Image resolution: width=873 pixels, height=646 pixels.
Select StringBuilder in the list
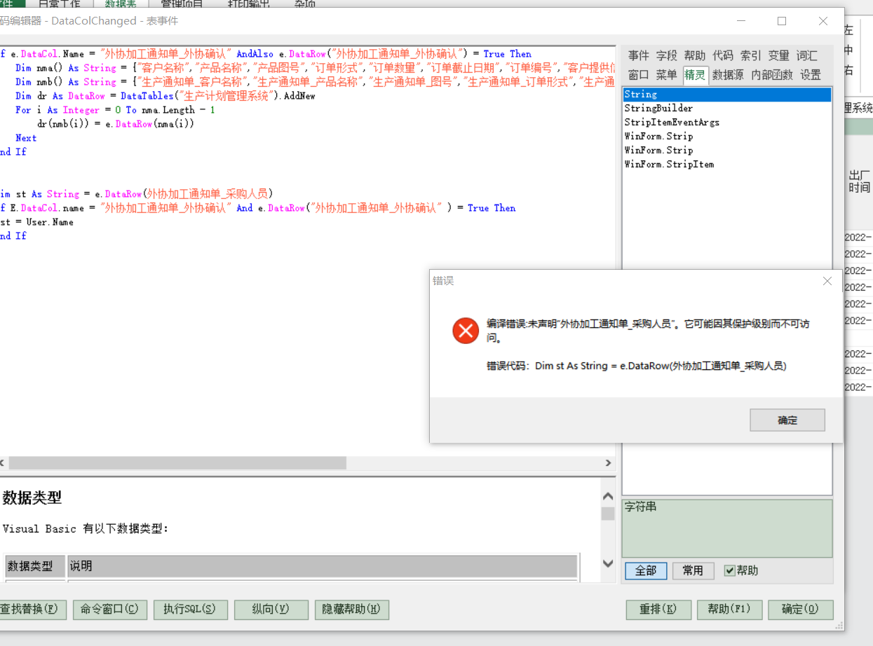pyautogui.click(x=658, y=108)
